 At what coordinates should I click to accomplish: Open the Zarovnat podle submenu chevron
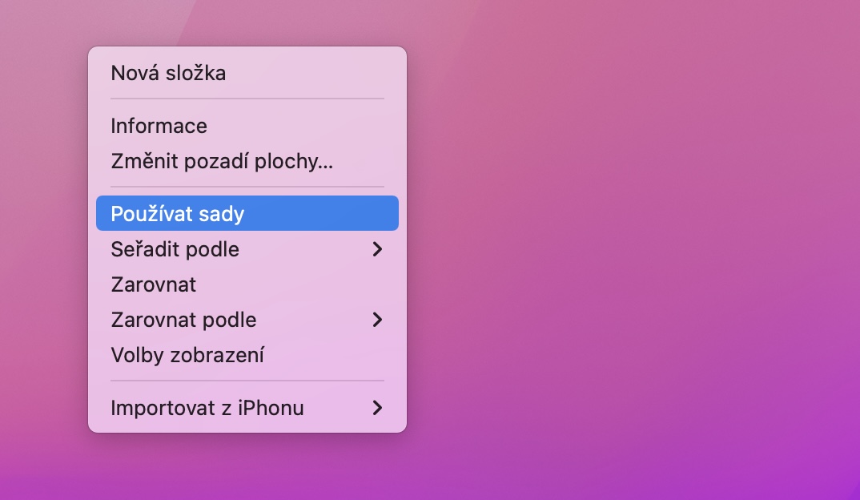[x=378, y=320]
